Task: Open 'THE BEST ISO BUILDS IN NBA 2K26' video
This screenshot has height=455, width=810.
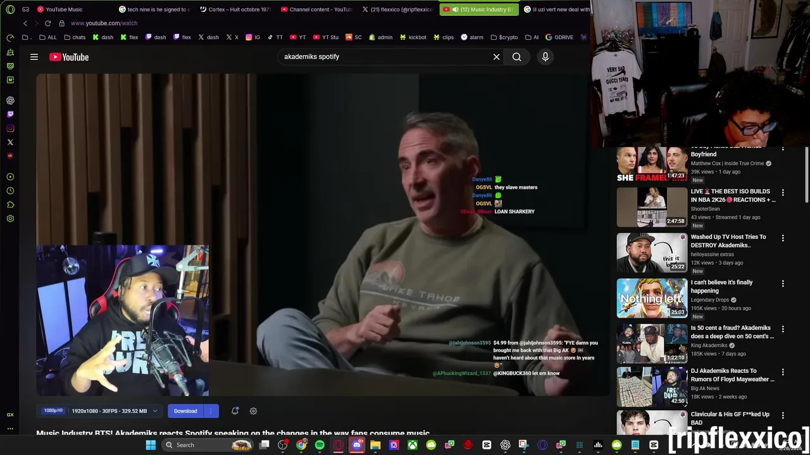Action: point(733,195)
